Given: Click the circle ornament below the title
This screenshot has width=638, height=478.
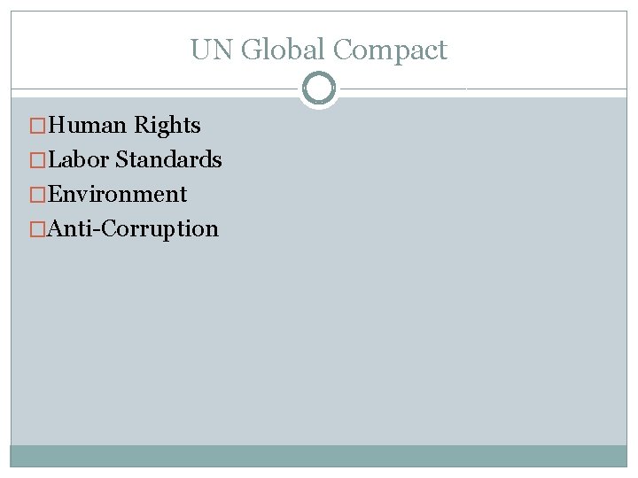Looking at the screenshot, I should 319,88.
